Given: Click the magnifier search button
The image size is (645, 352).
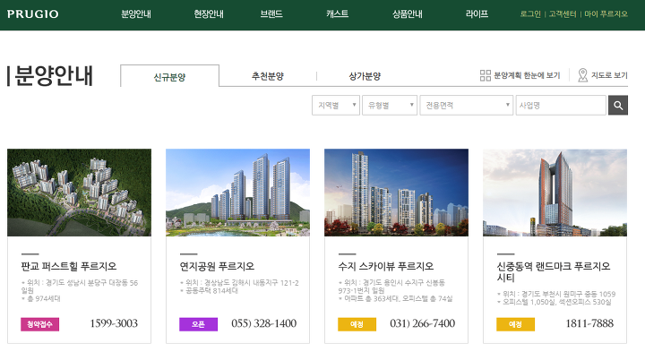Looking at the screenshot, I should coord(618,106).
